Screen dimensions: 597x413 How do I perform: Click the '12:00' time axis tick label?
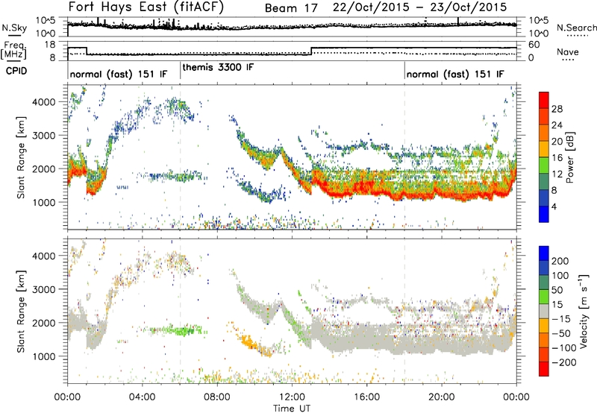(292, 397)
